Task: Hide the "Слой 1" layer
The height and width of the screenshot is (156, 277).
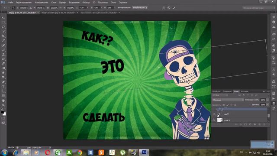Action: coord(214,120)
